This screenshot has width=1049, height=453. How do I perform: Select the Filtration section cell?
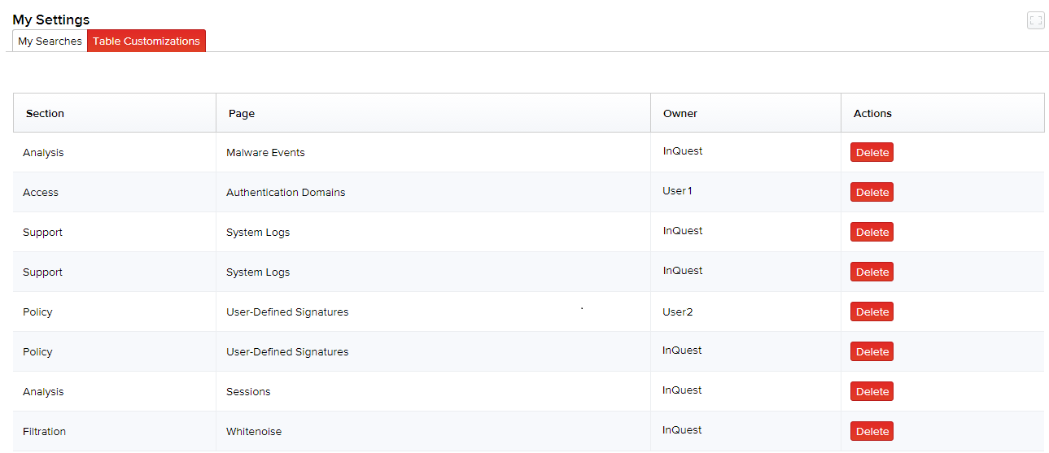(44, 432)
